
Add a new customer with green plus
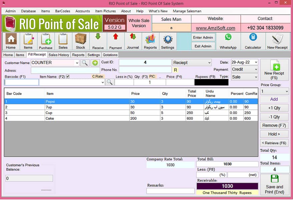[x=95, y=63]
